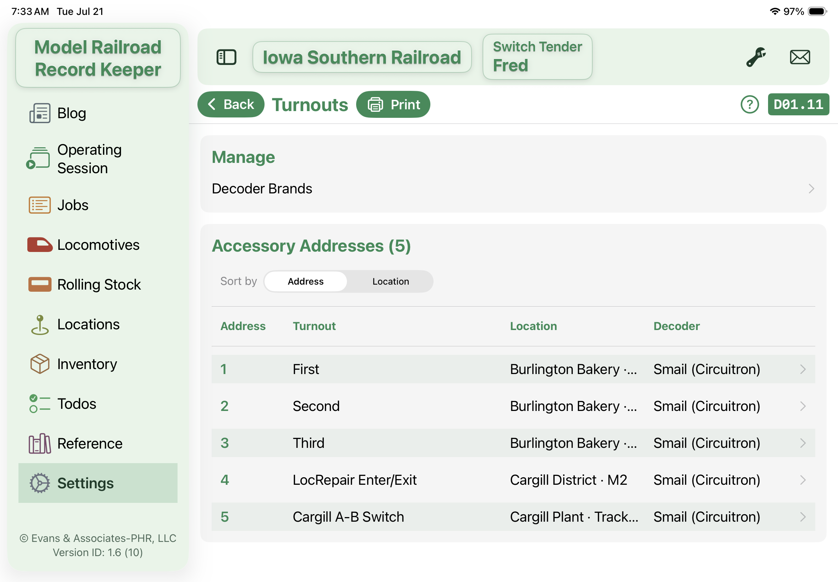Click the Back button
This screenshot has width=838, height=582.
tap(230, 104)
